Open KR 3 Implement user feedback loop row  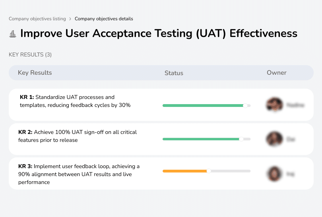(x=161, y=173)
